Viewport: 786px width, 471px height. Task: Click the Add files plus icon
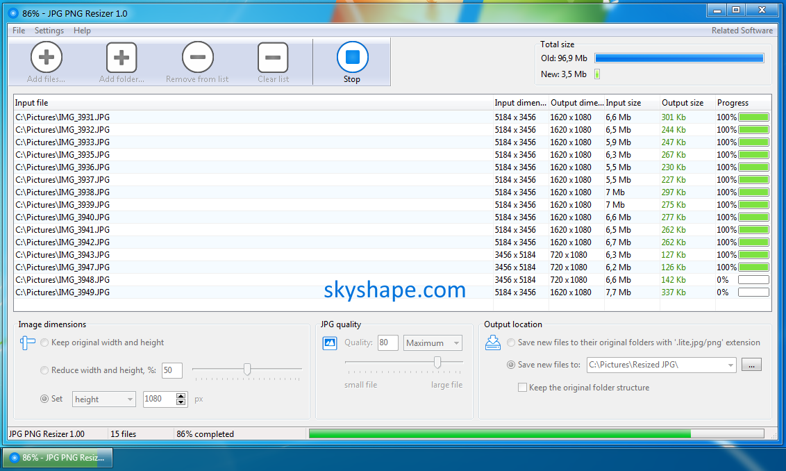coord(47,57)
